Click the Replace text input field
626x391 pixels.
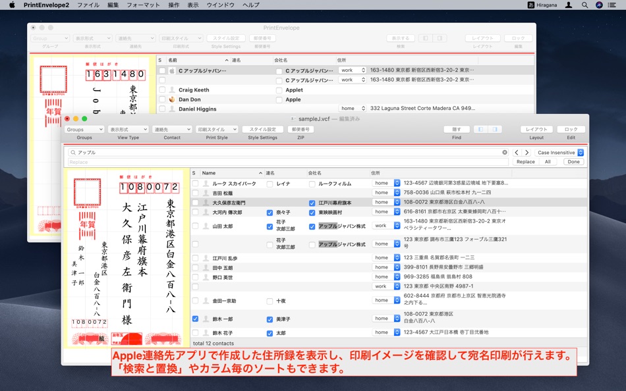pyautogui.click(x=287, y=162)
